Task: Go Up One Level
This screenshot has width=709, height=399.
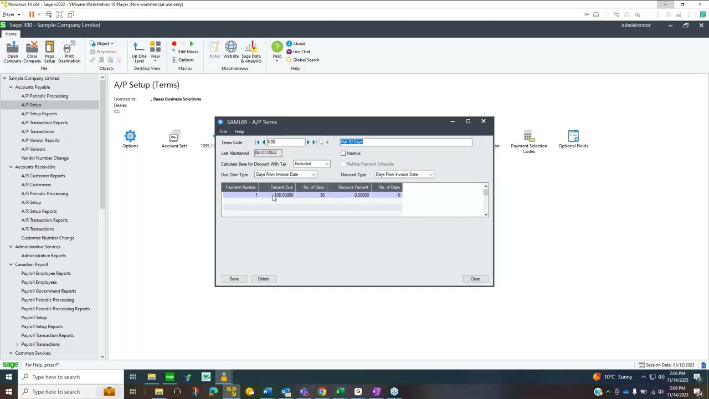Action: [139, 52]
